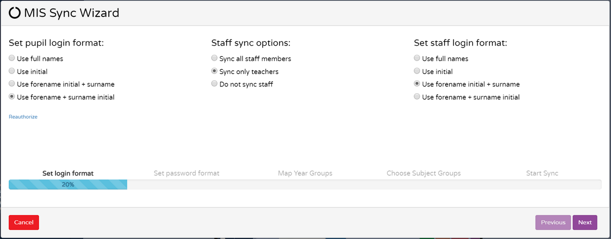Click the 'Start Sync' step label
The image size is (611, 239).
point(542,173)
